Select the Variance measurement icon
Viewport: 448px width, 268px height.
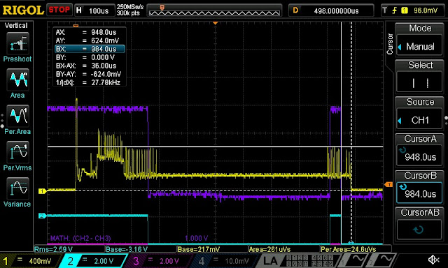point(17,189)
